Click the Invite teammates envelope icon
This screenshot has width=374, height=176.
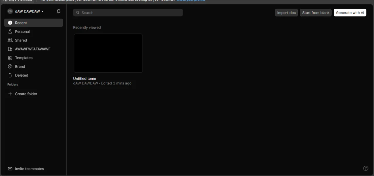point(10,169)
